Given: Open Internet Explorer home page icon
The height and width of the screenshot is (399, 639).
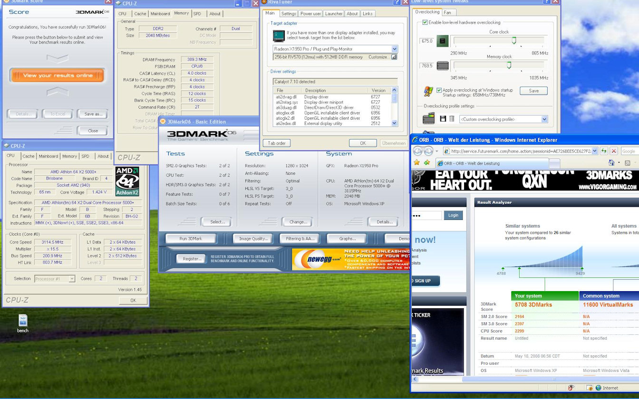Looking at the screenshot, I should coord(611,163).
